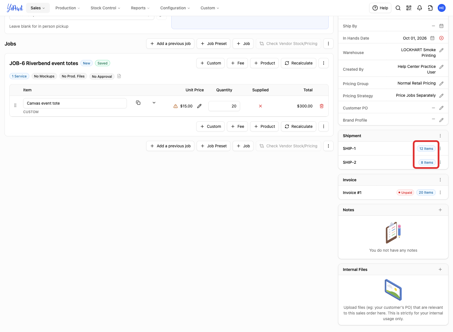Open the Stock Control menu
Viewport: 453px width, 332px height.
[105, 8]
